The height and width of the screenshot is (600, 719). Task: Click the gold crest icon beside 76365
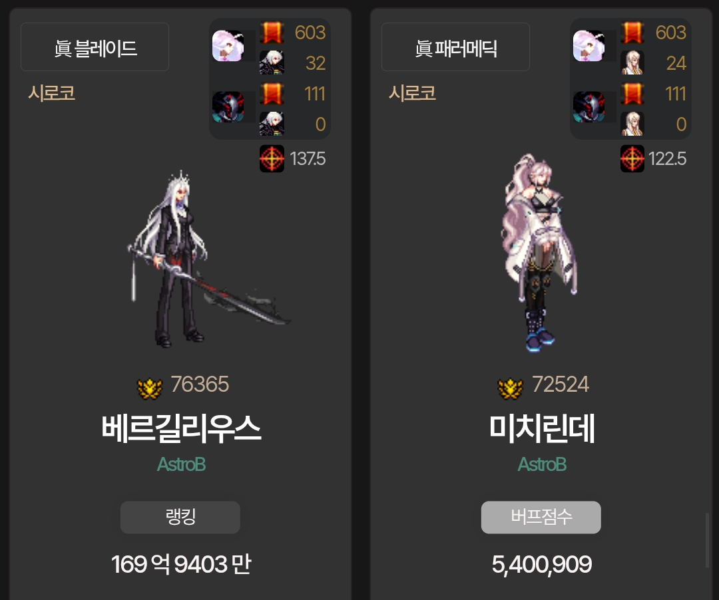pyautogui.click(x=150, y=388)
